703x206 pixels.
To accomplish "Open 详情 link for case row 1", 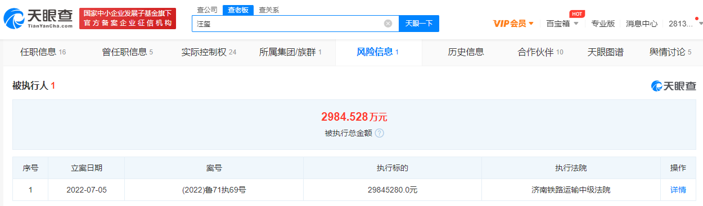I will (678, 190).
